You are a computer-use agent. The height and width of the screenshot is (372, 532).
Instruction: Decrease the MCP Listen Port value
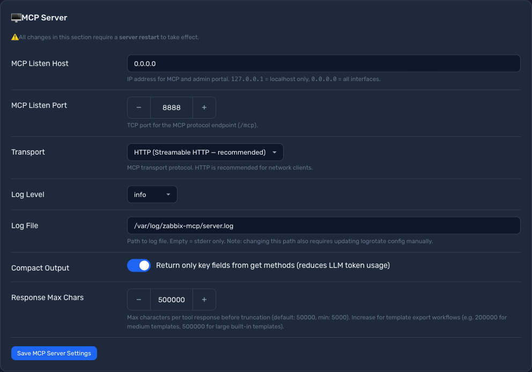click(139, 108)
